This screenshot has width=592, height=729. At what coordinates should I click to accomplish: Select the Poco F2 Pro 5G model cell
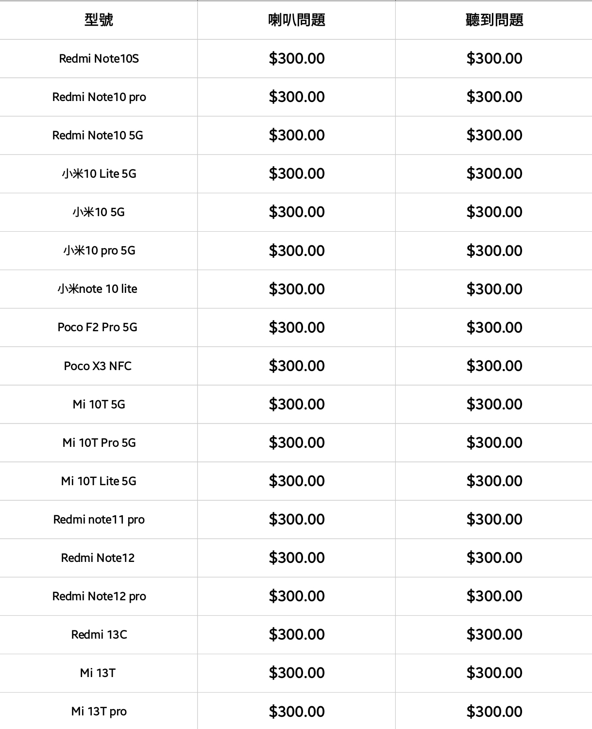[x=98, y=327]
